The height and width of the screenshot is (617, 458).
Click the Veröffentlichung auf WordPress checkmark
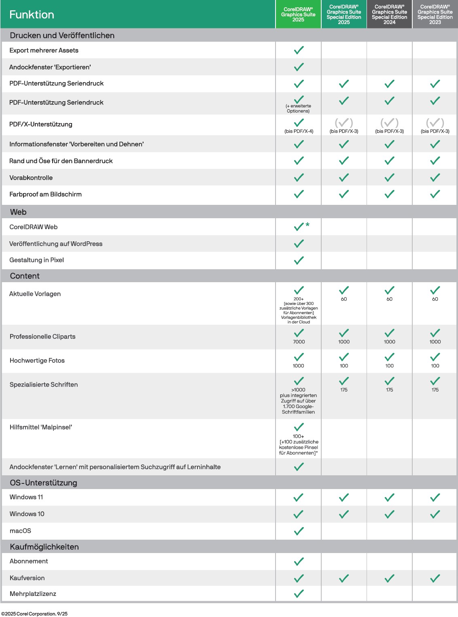click(x=299, y=243)
